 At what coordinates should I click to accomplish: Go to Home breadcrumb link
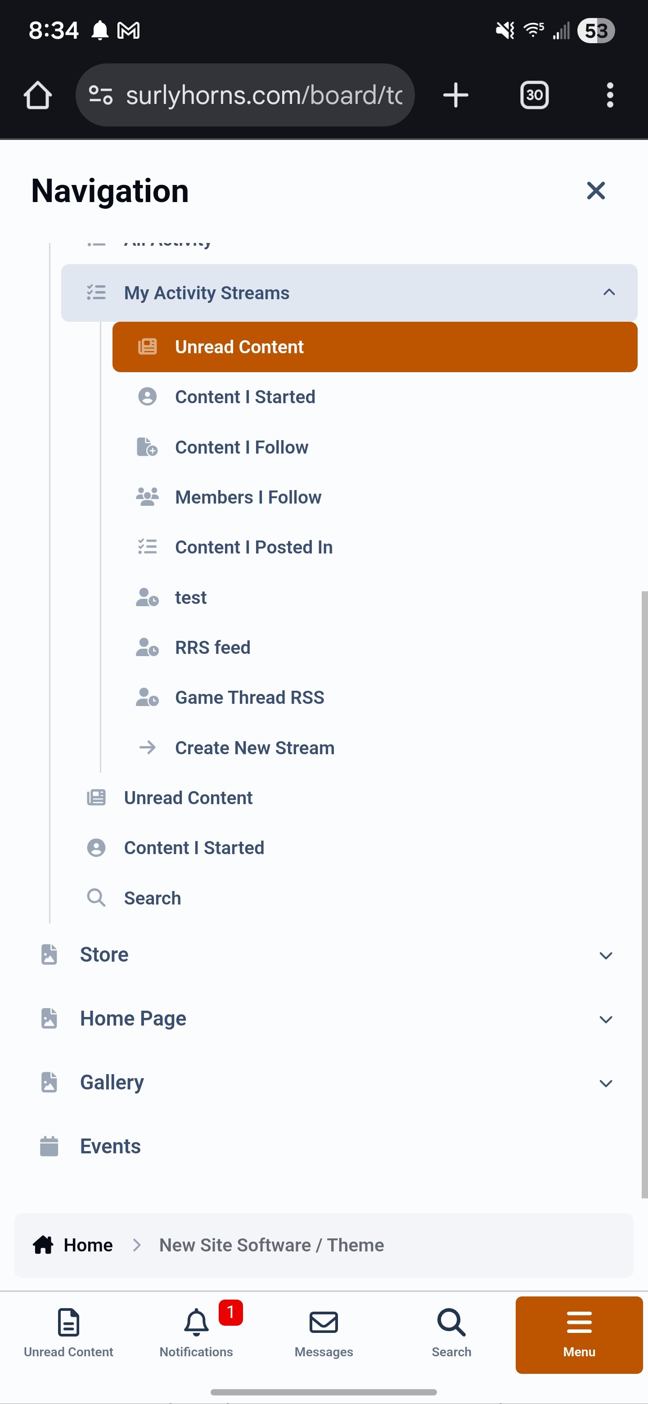pos(88,1246)
